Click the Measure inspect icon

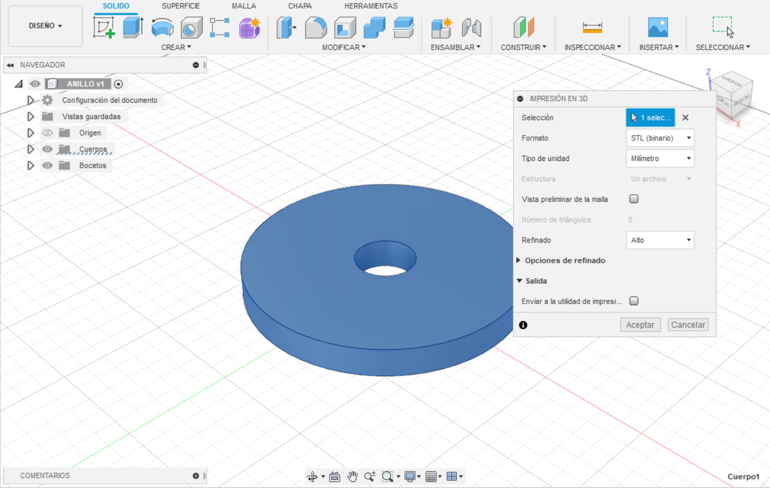pyautogui.click(x=592, y=27)
